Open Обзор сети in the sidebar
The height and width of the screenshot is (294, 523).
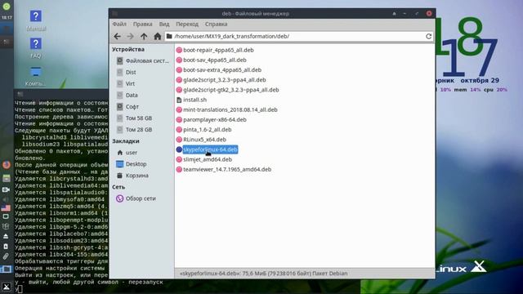click(141, 198)
